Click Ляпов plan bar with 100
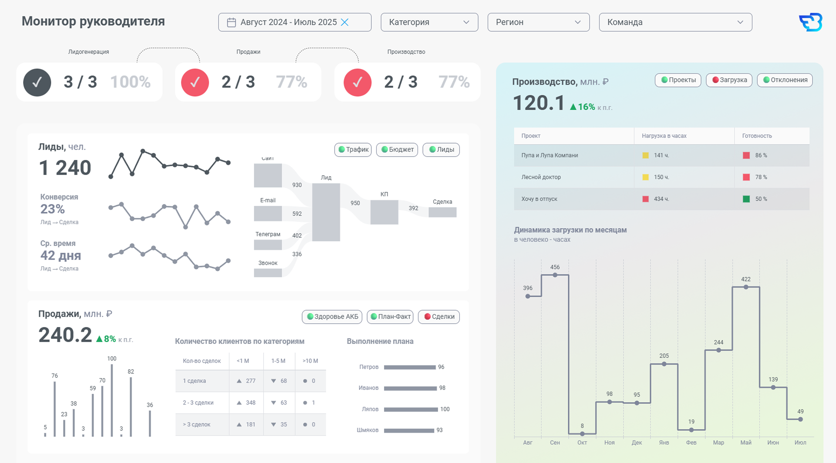The height and width of the screenshot is (463, 836). click(411, 409)
